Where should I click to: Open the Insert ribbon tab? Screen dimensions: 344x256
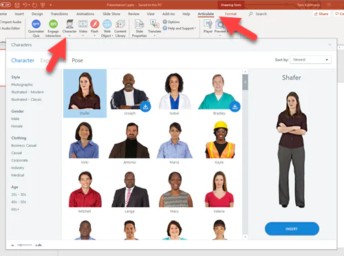pos(19,14)
